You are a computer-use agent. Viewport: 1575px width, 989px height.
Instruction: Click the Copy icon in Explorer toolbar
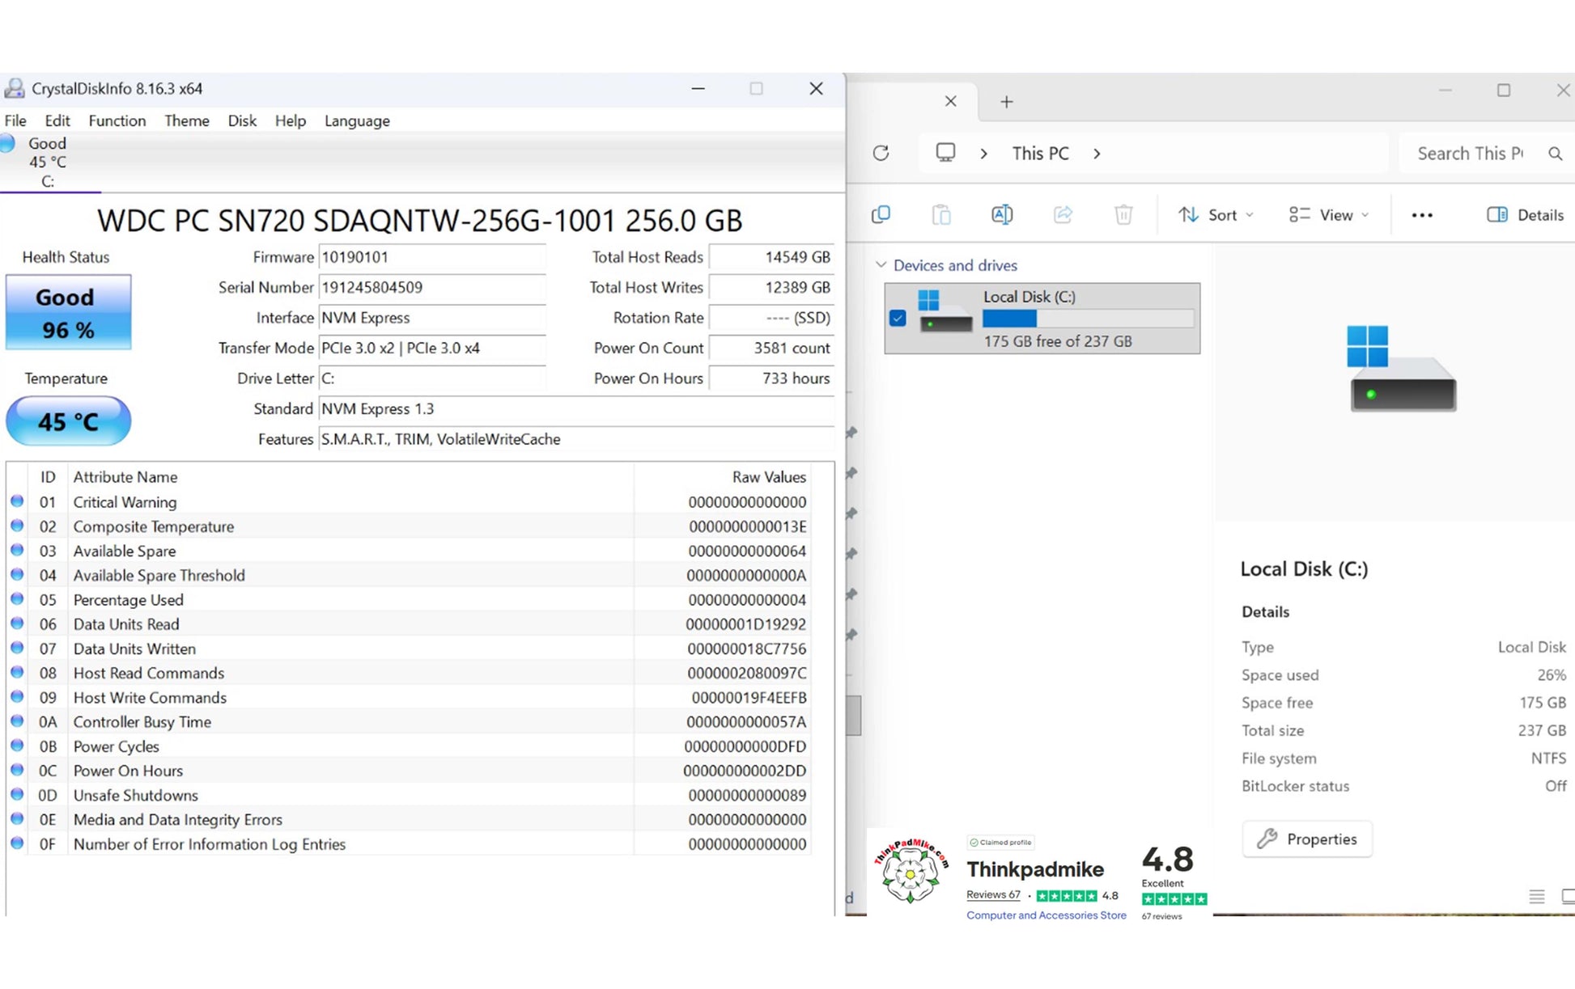tap(881, 214)
